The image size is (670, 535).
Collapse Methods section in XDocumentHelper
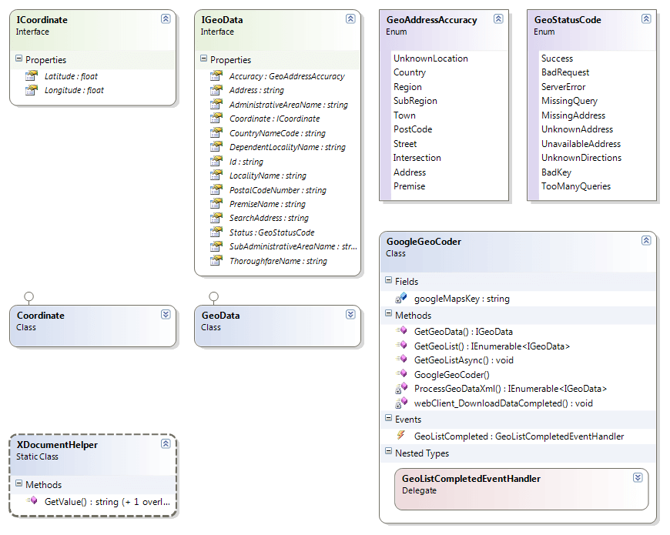click(18, 483)
